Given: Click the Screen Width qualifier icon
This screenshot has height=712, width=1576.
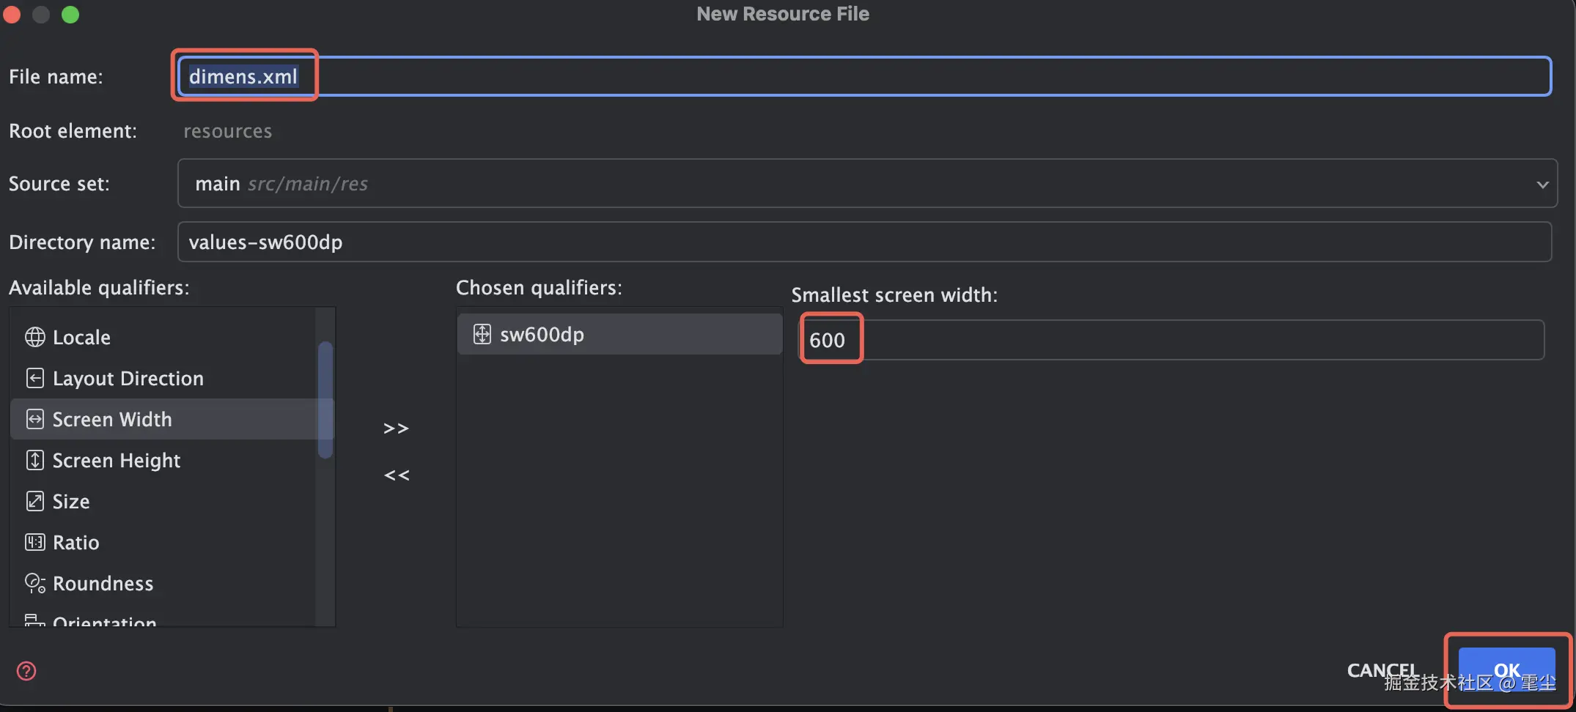Looking at the screenshot, I should (34, 419).
